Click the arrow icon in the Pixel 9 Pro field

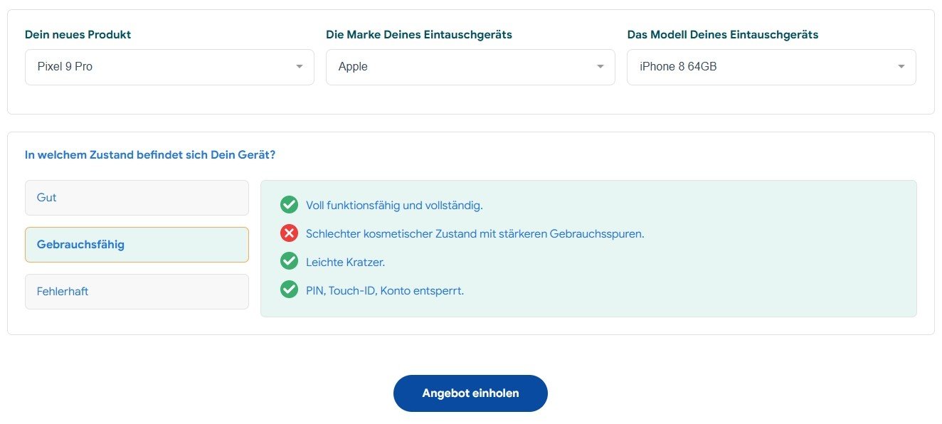[300, 67]
